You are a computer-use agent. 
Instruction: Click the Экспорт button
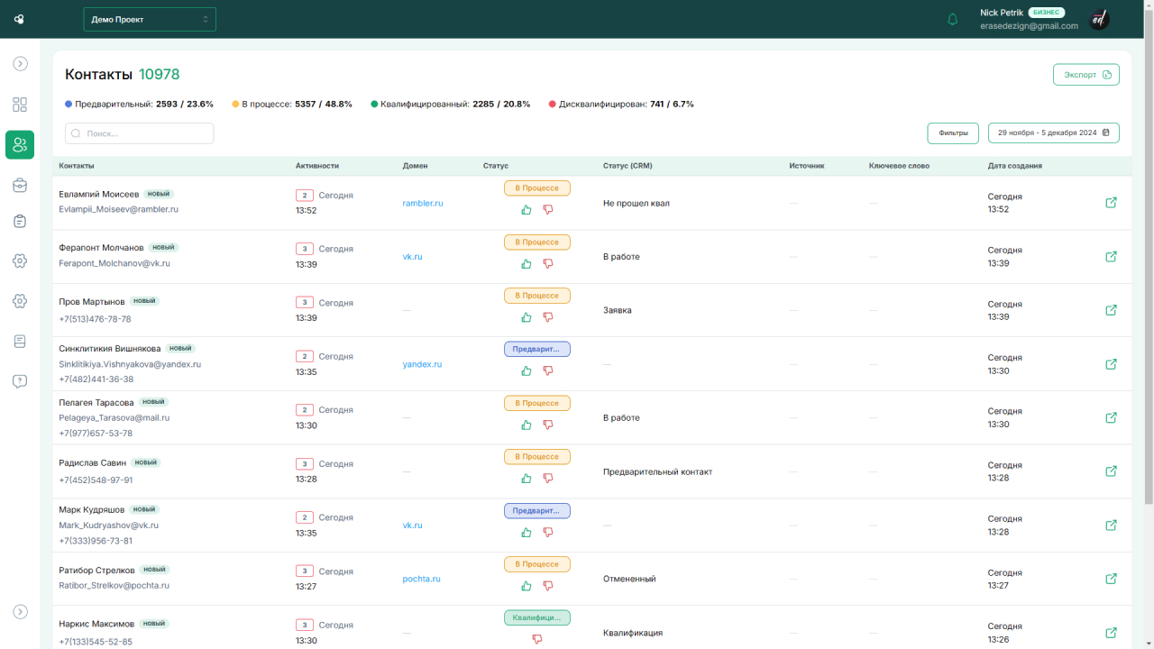(x=1085, y=75)
